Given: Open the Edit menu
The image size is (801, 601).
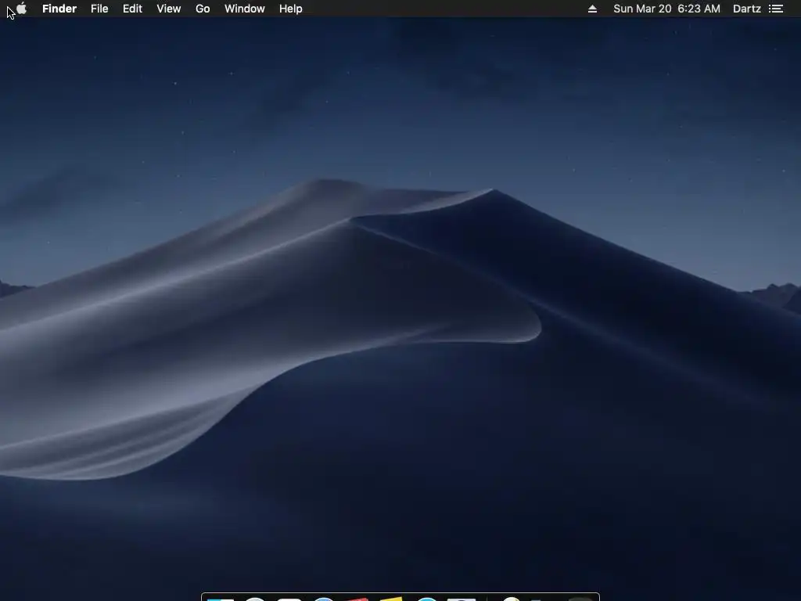Looking at the screenshot, I should (132, 9).
